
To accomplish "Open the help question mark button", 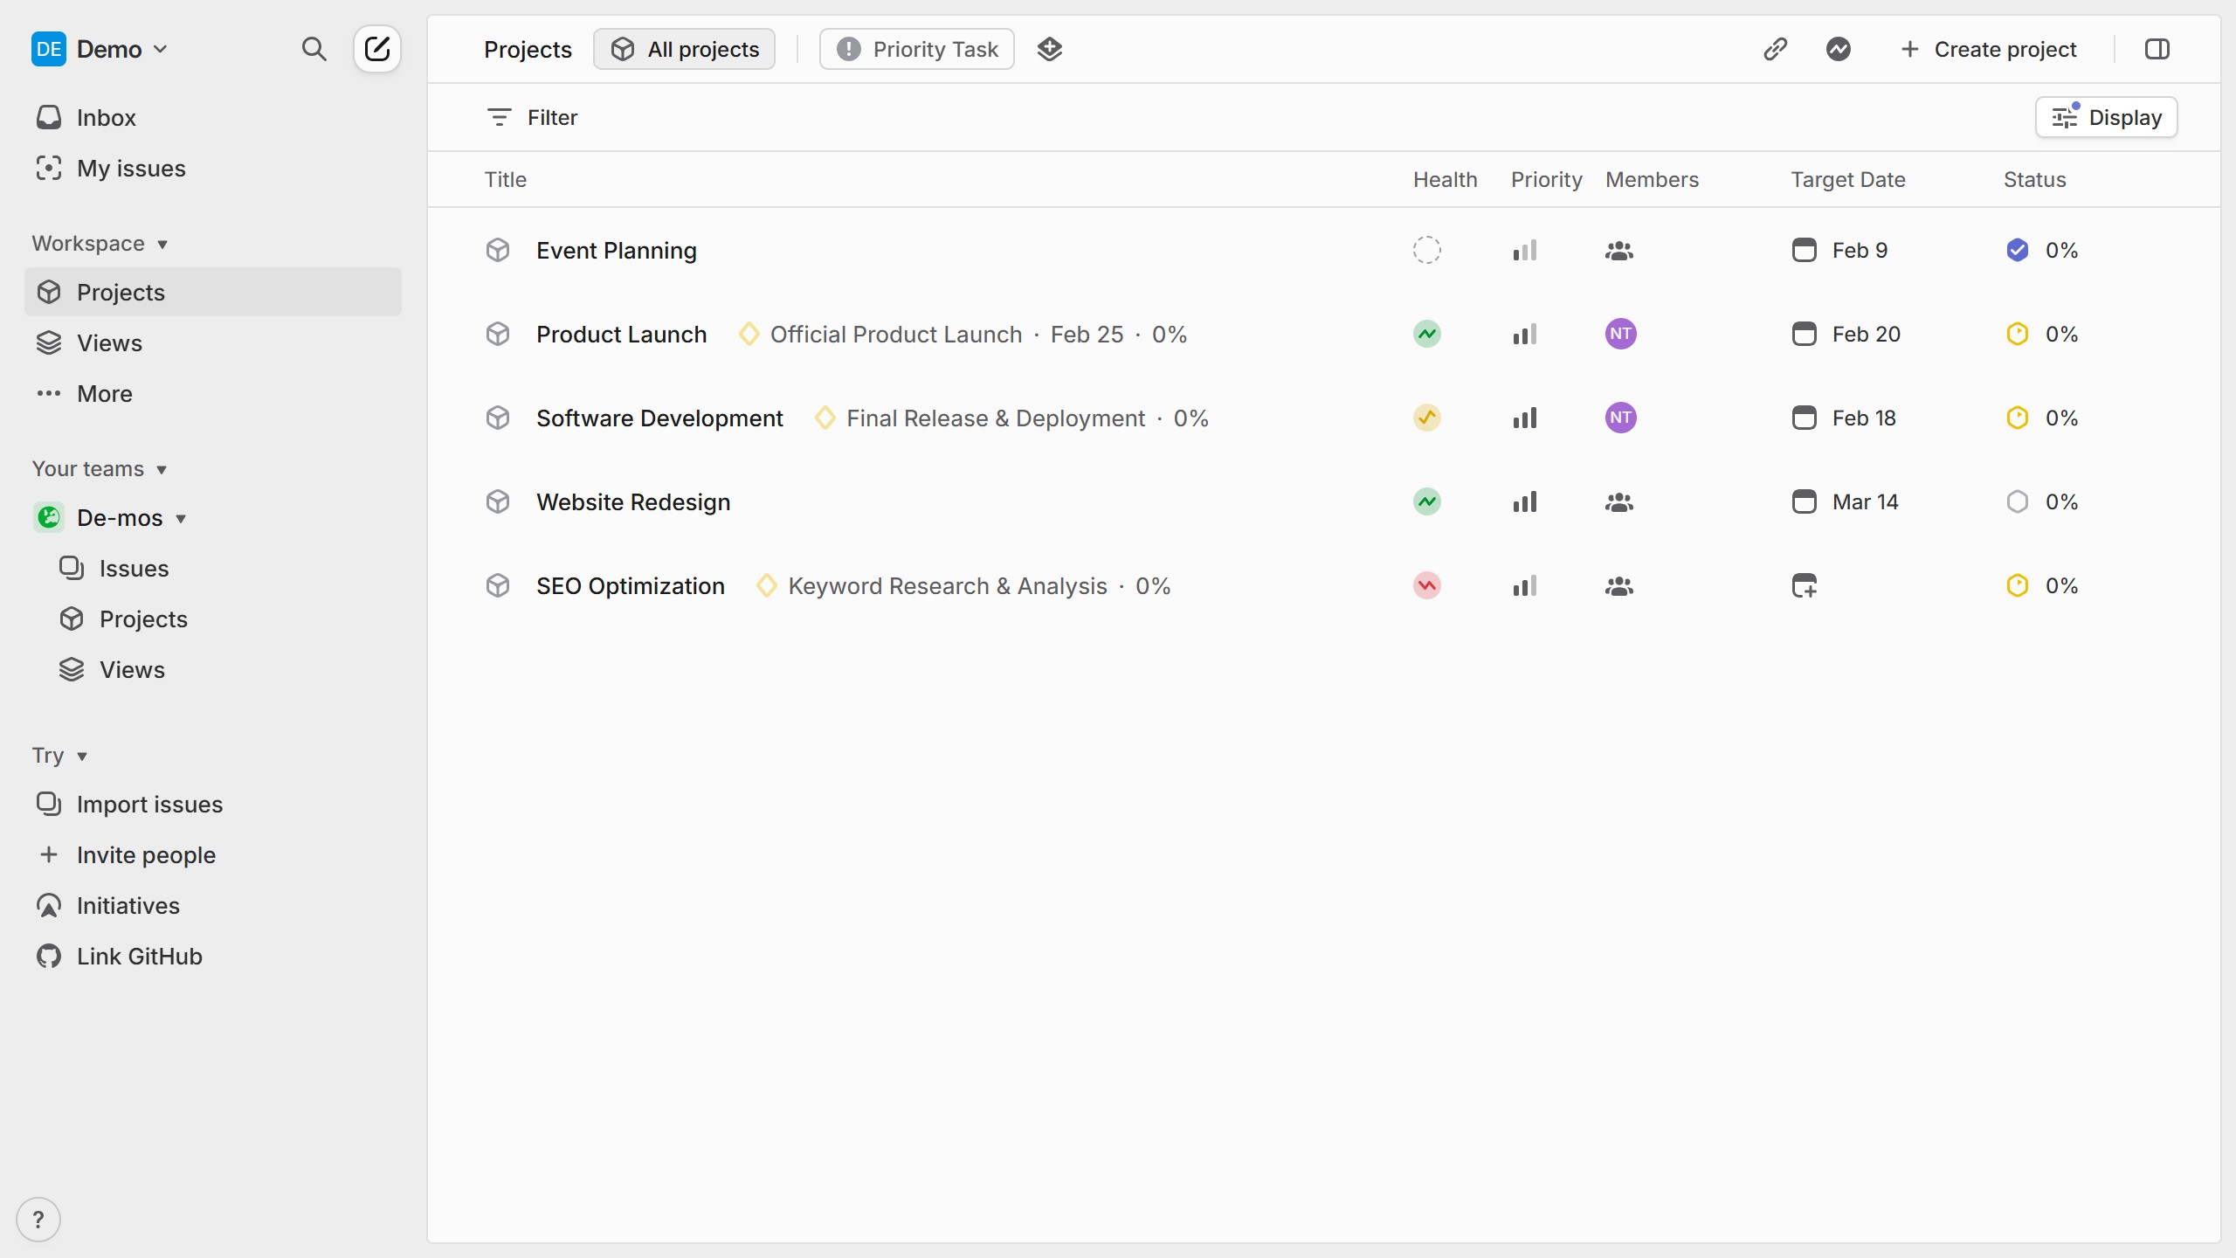I will click(x=38, y=1219).
